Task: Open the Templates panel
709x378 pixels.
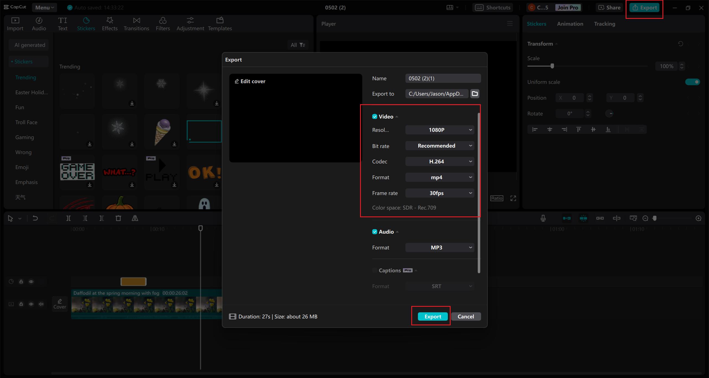Action: 220,24
